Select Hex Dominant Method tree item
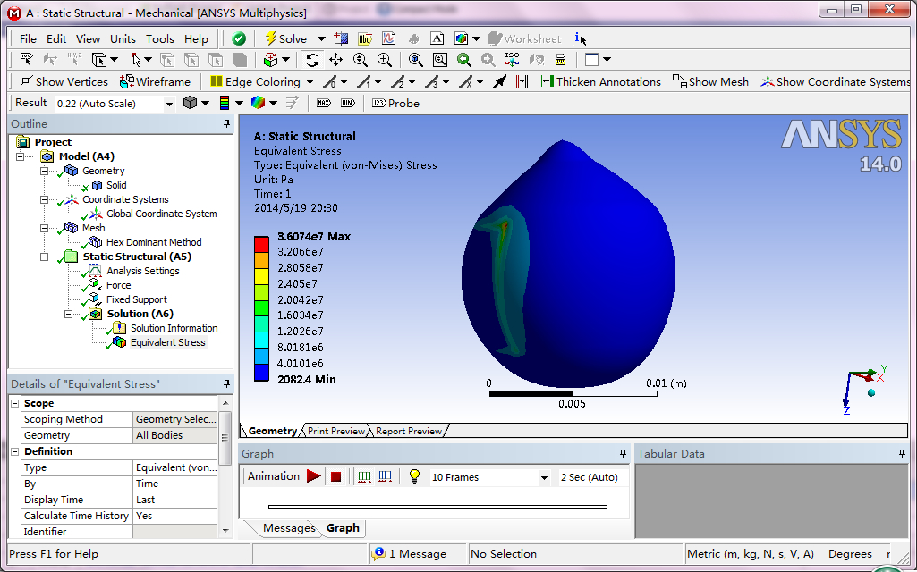This screenshot has width=917, height=572. (x=154, y=242)
